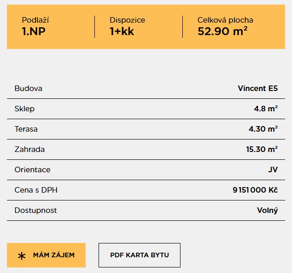
Task: Select the Vincent E5 building name
Action: pyautogui.click(x=257, y=88)
